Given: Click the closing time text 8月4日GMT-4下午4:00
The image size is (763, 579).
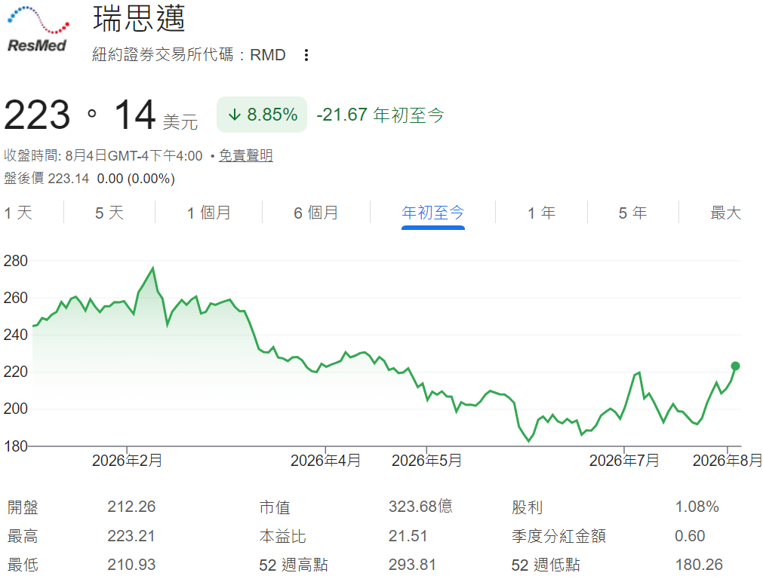Looking at the screenshot, I should tap(134, 155).
